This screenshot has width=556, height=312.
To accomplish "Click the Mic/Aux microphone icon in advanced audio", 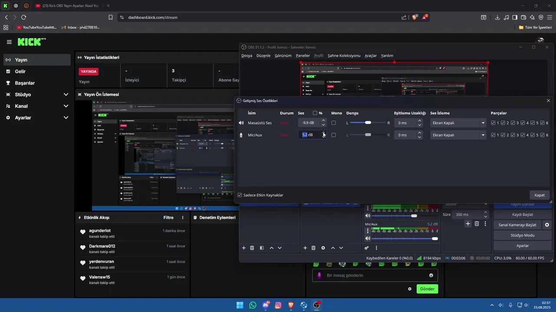I will tap(242, 135).
